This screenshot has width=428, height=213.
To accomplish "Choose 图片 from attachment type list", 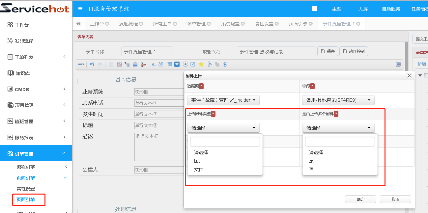I will [199, 161].
